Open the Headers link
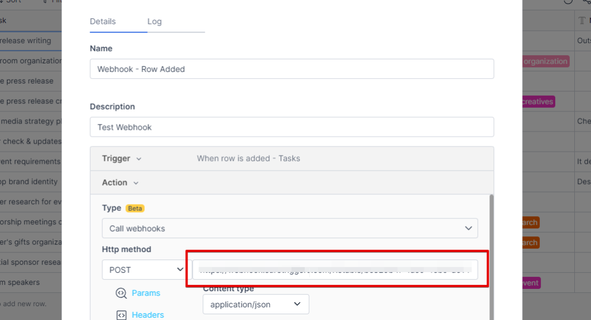Image resolution: width=591 pixels, height=320 pixels. coord(148,315)
